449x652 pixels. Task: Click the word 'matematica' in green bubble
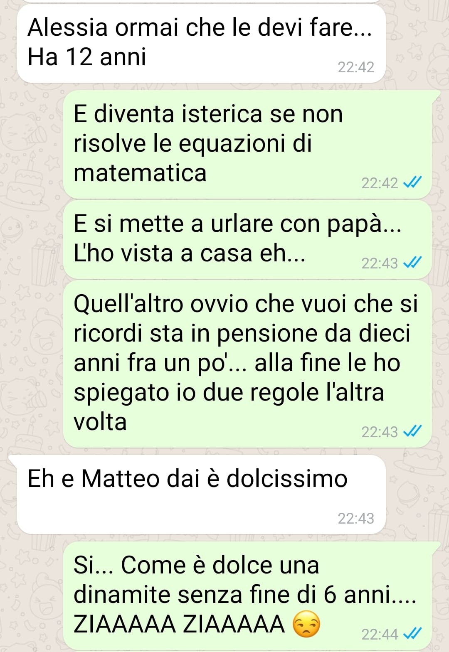[x=140, y=173]
